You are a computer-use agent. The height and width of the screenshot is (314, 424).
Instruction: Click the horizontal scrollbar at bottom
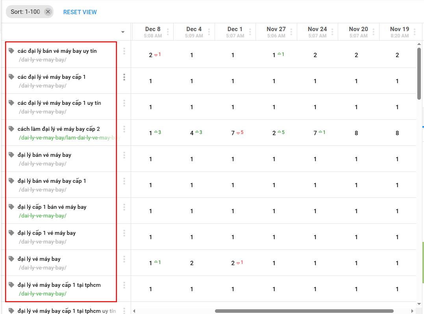point(304,311)
